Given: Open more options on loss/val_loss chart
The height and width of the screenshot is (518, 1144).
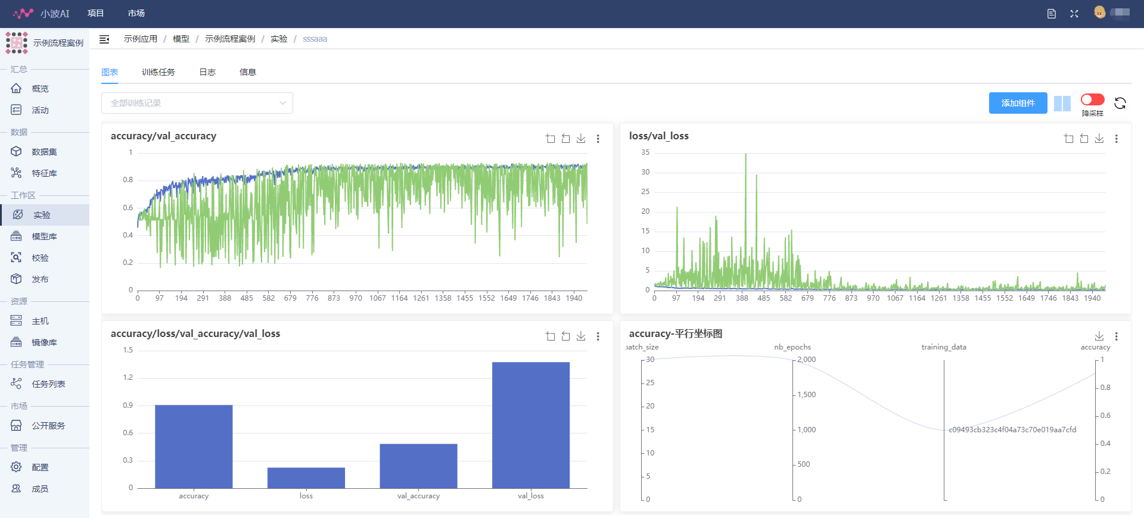Looking at the screenshot, I should (1116, 139).
